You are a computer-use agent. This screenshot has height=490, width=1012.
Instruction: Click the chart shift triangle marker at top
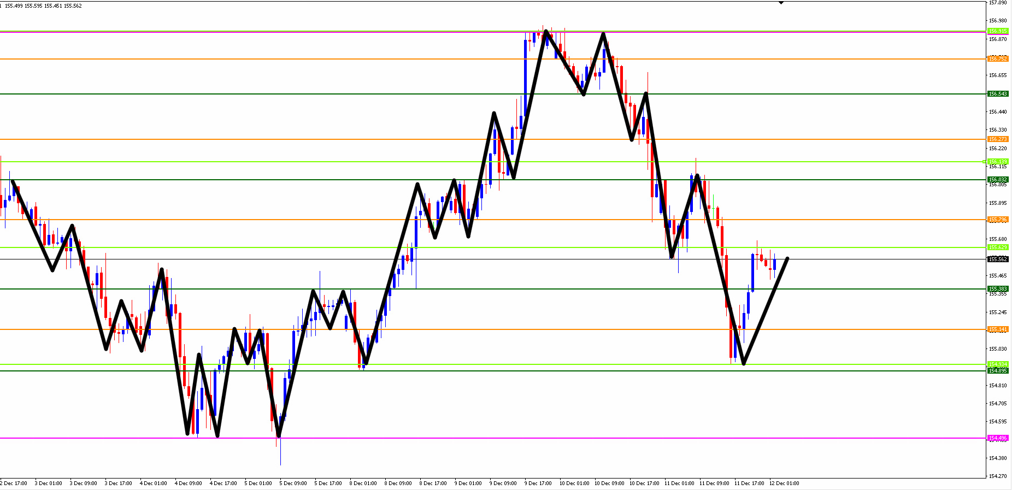tap(781, 3)
